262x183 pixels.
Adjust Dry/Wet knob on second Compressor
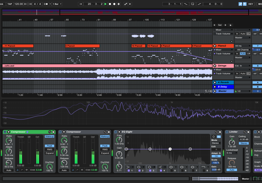pyautogui.click(x=105, y=167)
